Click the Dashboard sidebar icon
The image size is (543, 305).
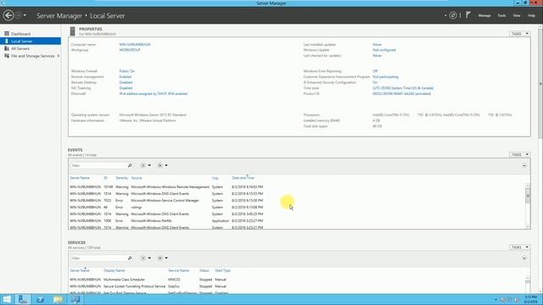pyautogui.click(x=6, y=34)
